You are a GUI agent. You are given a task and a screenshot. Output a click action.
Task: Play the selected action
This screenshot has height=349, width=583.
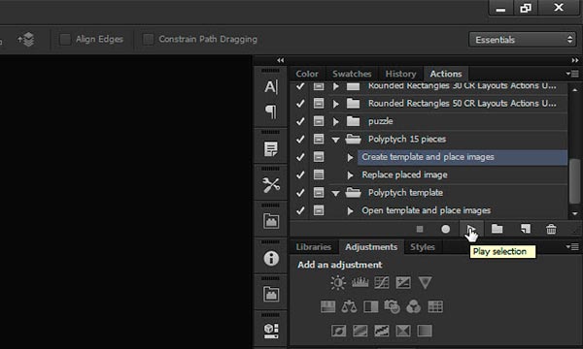click(470, 229)
